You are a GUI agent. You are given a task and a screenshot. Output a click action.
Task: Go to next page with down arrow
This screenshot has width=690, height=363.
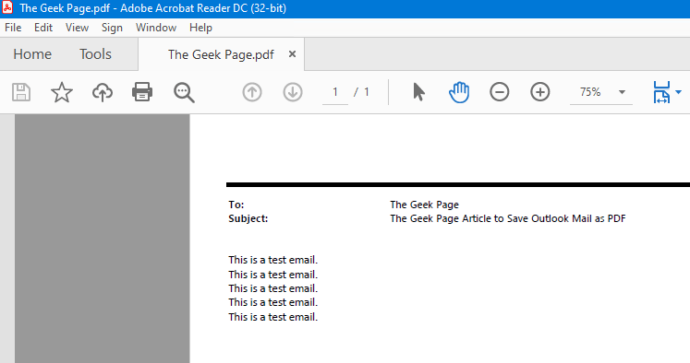pyautogui.click(x=293, y=92)
